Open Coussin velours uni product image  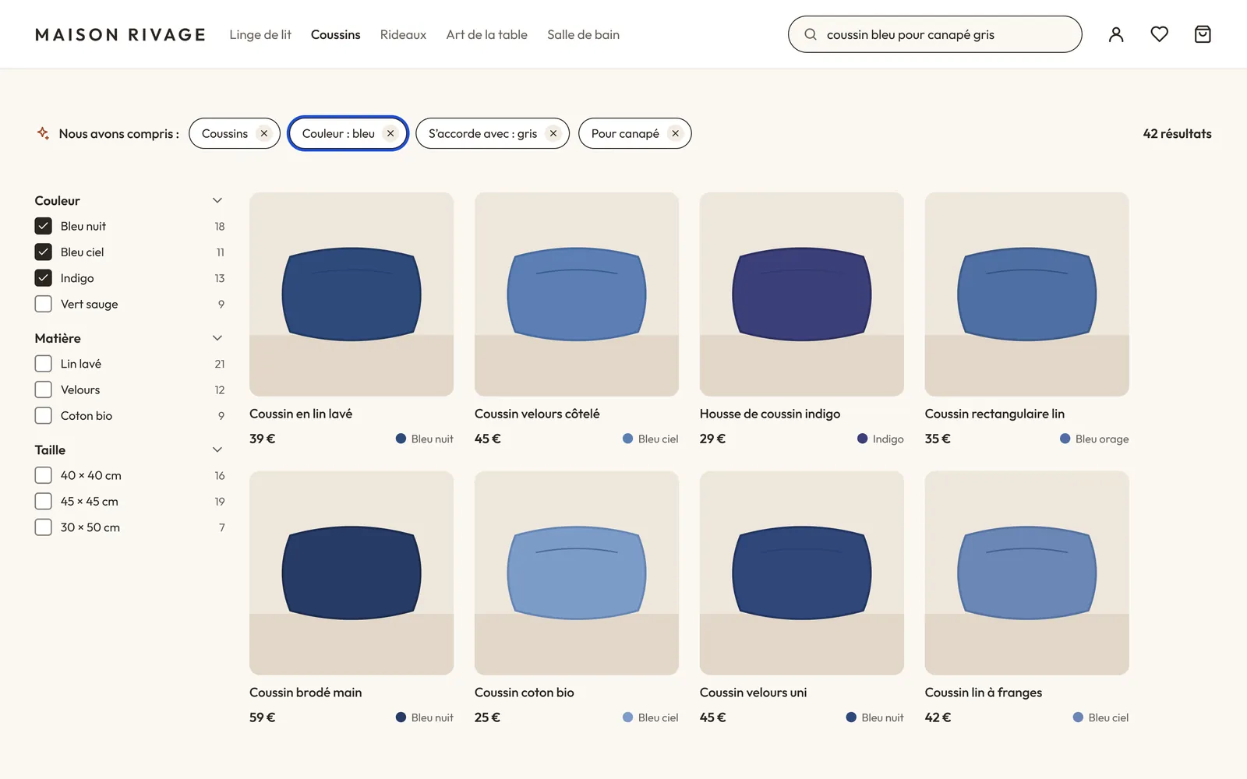tap(802, 573)
